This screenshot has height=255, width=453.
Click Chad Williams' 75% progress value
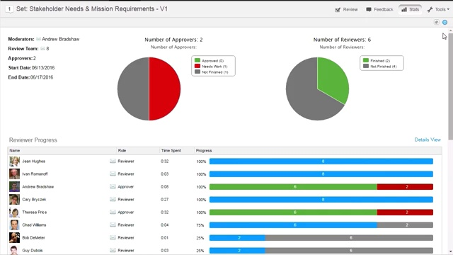click(200, 225)
